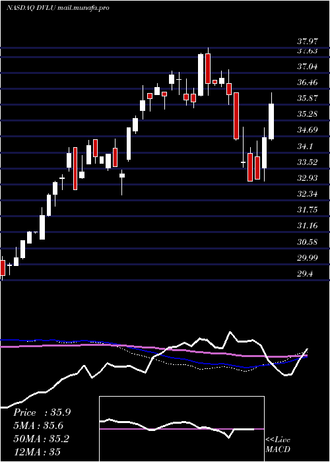Click the tallest white candle near 37.63
The height and width of the screenshot is (462, 330).
coord(201,75)
